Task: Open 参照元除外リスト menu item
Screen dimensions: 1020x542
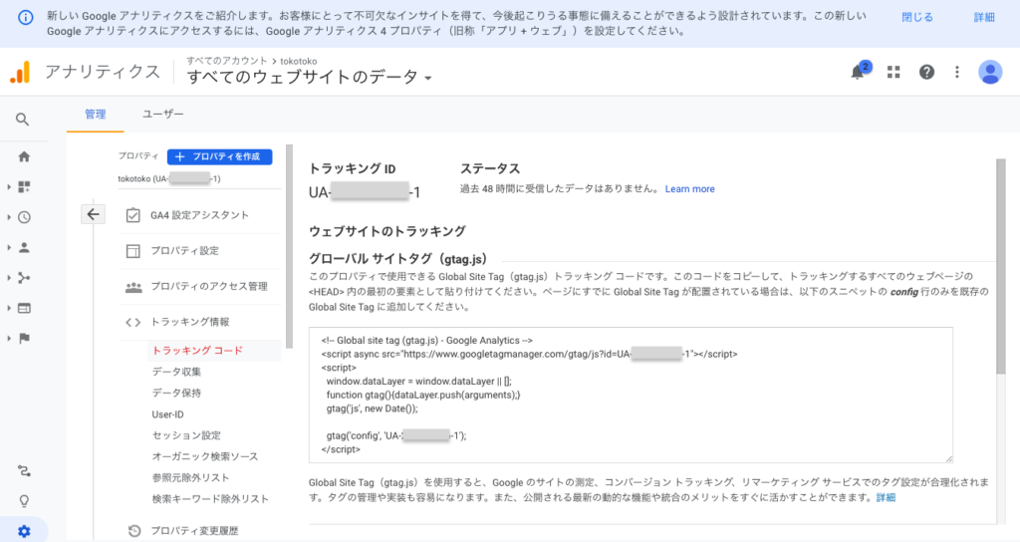Action: (x=190, y=477)
